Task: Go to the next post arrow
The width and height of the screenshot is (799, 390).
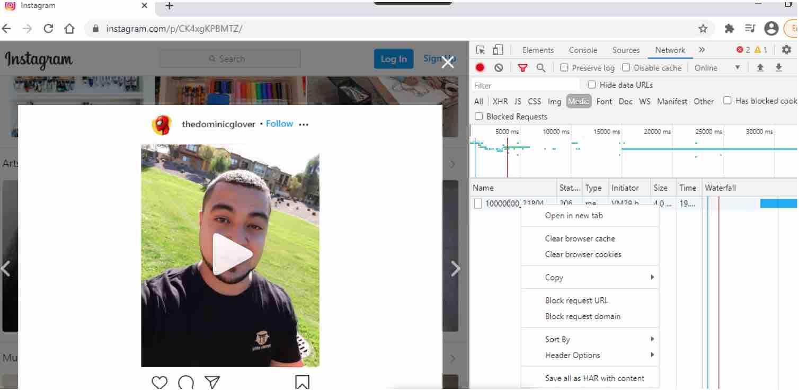Action: (x=455, y=269)
